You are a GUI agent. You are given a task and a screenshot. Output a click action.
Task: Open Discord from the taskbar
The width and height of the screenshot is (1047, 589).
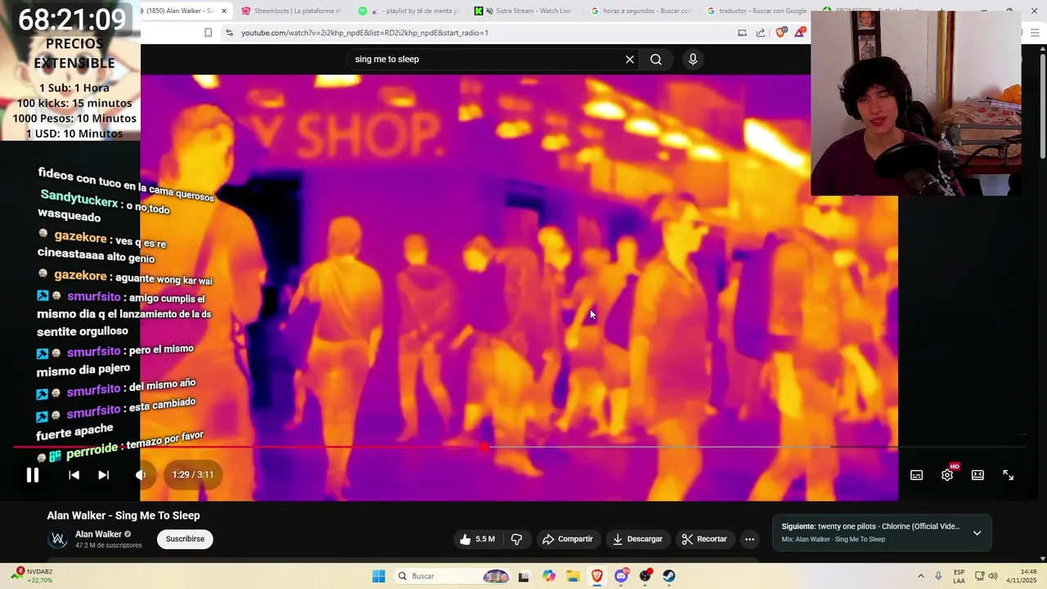pos(621,576)
